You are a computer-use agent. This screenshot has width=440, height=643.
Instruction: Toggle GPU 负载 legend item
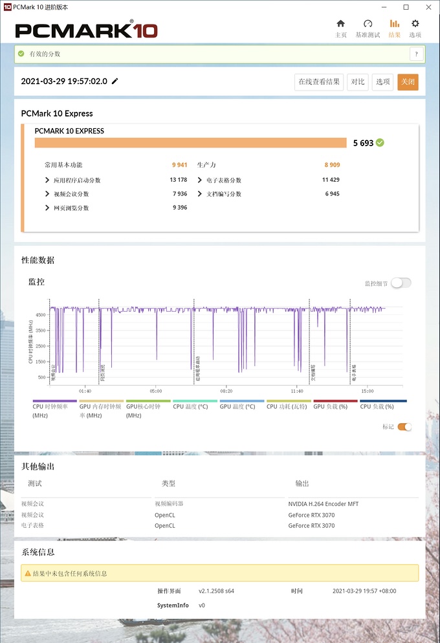tap(335, 405)
